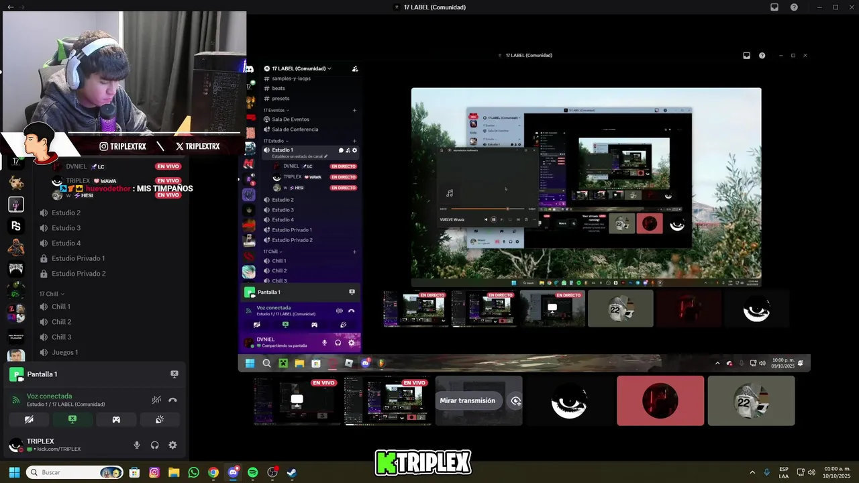Open the clock showing 01:00 a. m.

(837, 472)
